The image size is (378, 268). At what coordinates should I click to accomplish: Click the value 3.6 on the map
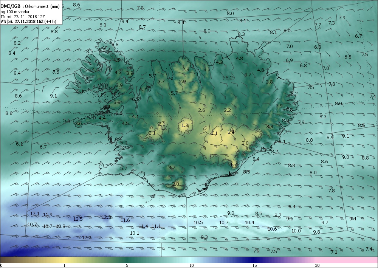tap(78, 124)
